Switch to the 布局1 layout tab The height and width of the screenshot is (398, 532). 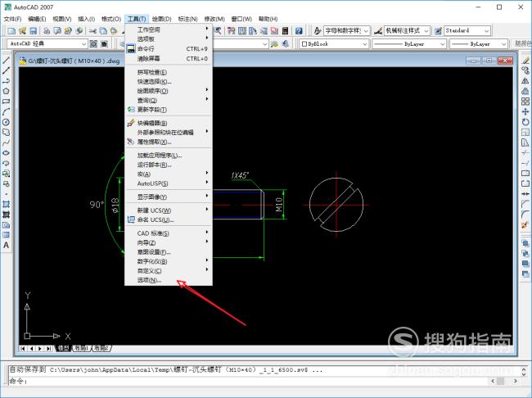click(82, 348)
